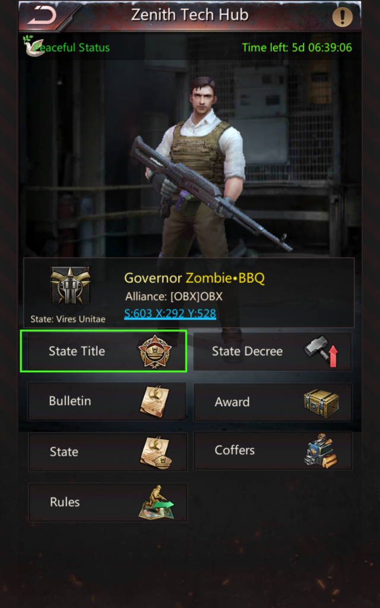
Task: Click the State Title medal icon
Action: pos(155,351)
